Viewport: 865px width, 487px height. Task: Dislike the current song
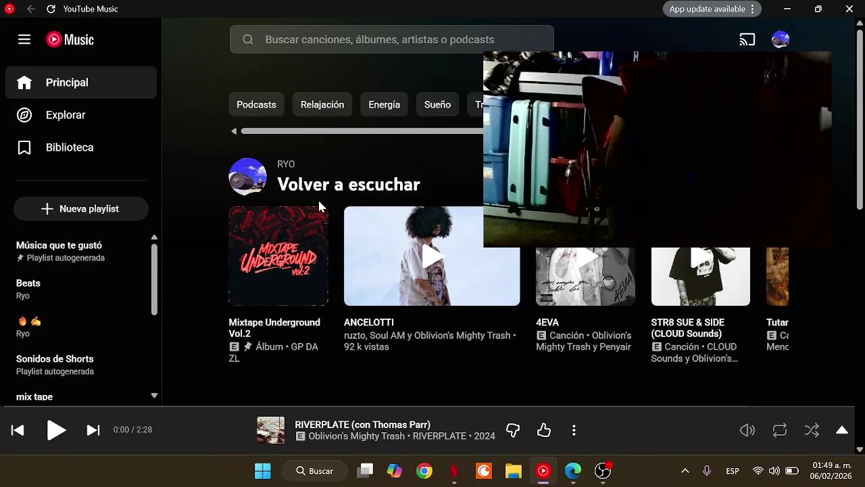pyautogui.click(x=513, y=430)
